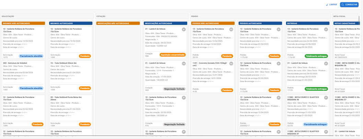The image size is (363, 139).
Task: Click the Aquisição encaminhada status on Cotação 966
Action: click(x=173, y=55)
